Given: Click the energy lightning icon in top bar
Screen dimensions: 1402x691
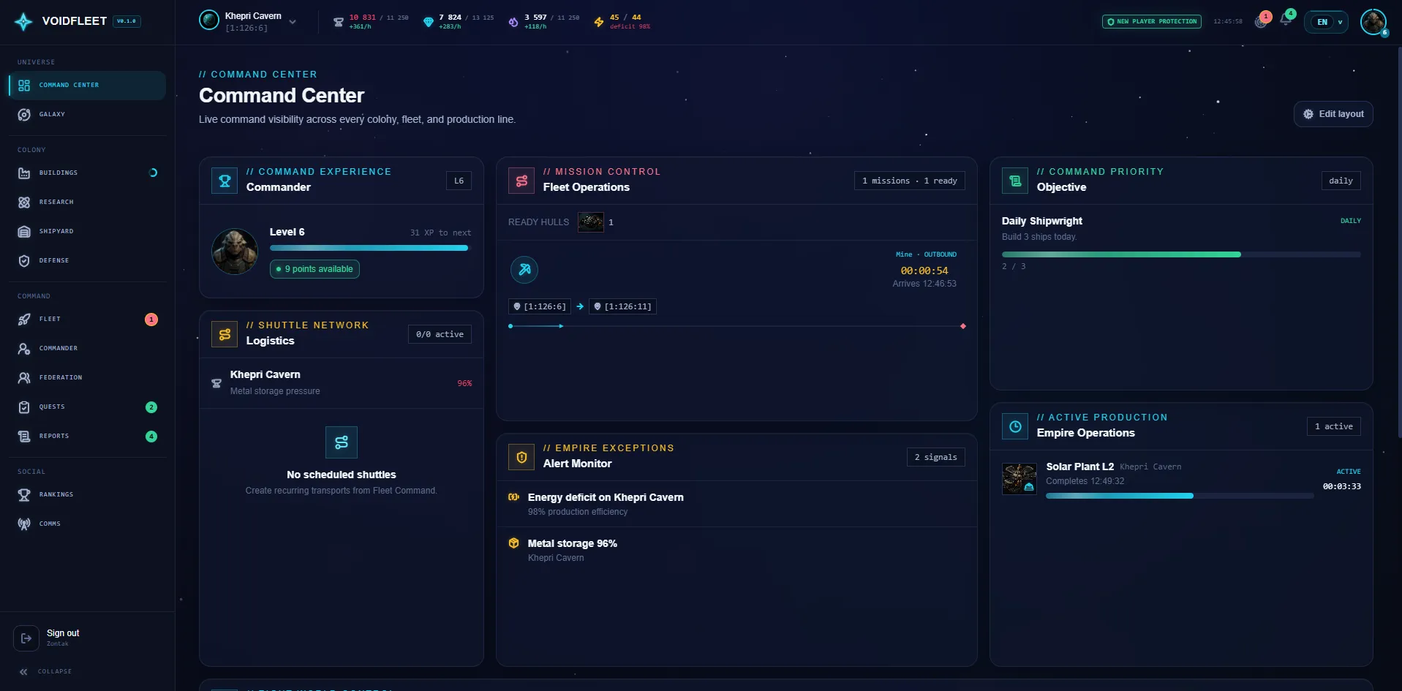Looking at the screenshot, I should coord(599,22).
